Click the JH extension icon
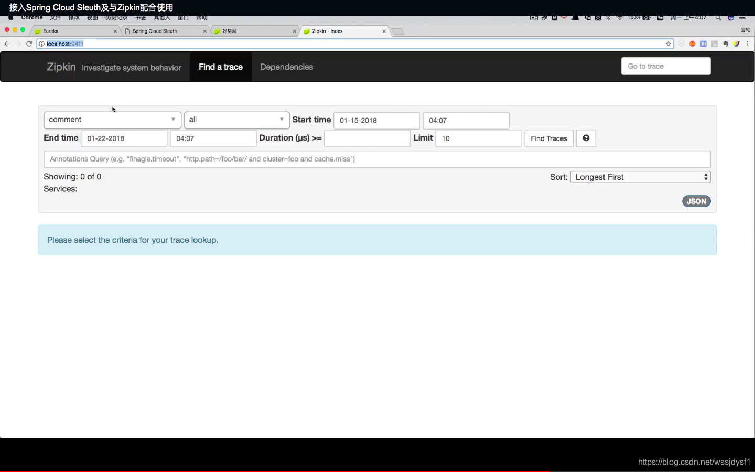 point(704,44)
